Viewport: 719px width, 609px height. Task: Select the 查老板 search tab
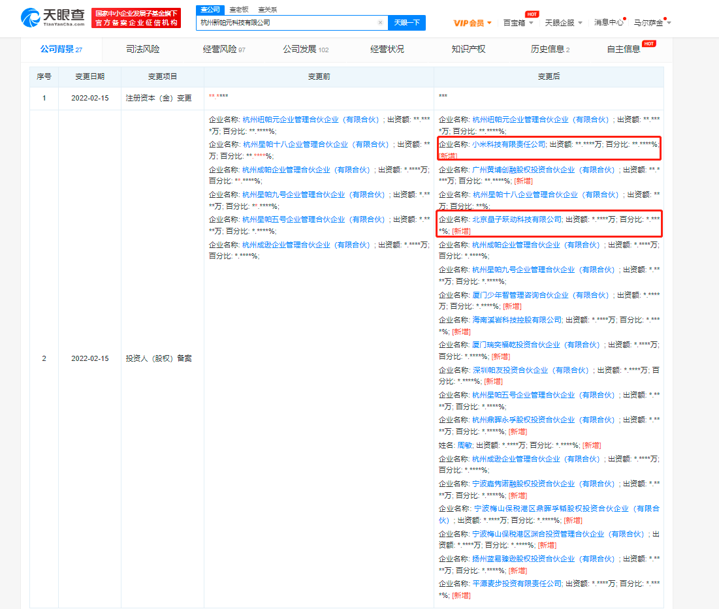(x=239, y=10)
